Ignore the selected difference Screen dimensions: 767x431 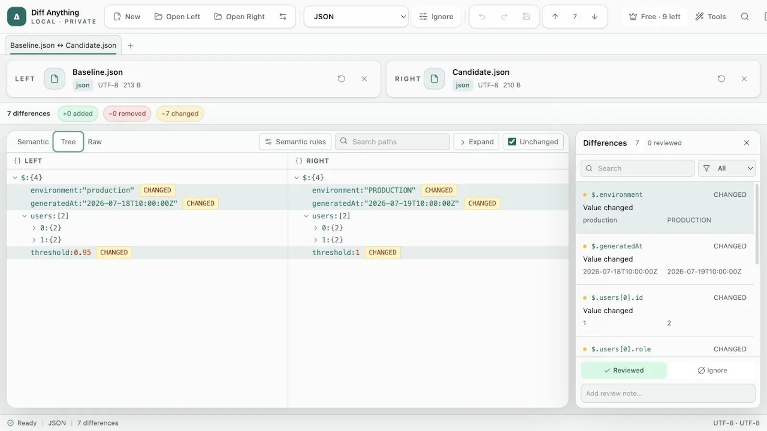[x=712, y=371]
